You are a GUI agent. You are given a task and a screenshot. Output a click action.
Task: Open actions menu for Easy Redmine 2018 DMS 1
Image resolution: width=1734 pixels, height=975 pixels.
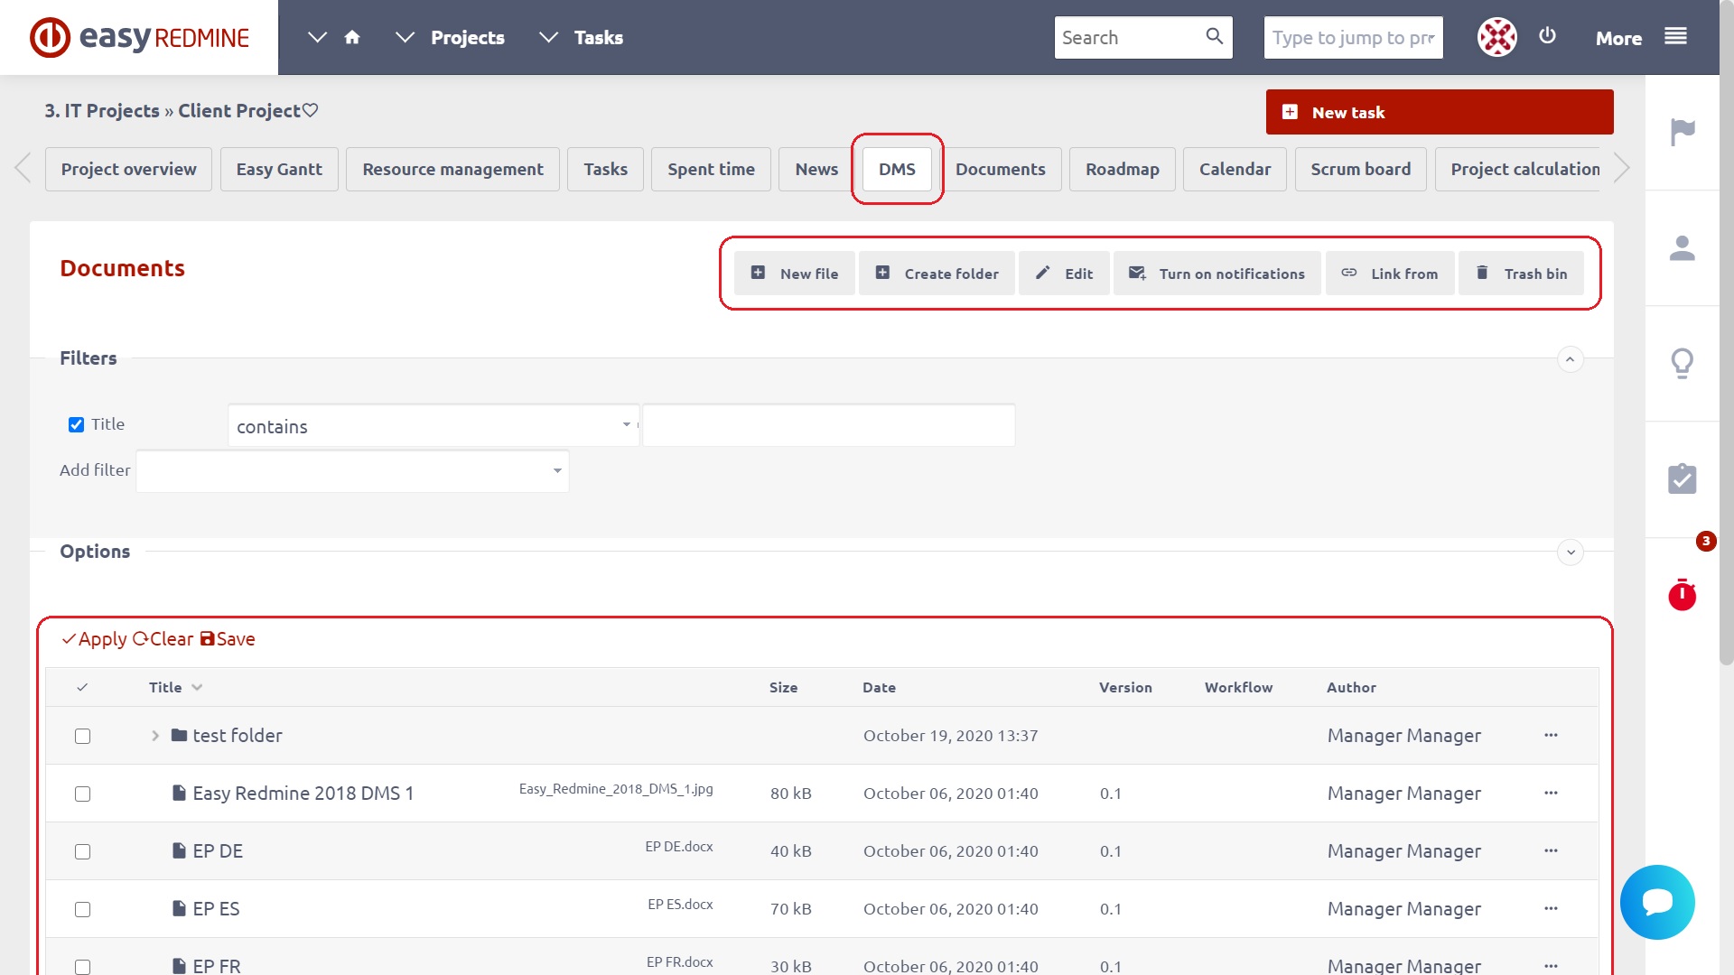pos(1551,793)
